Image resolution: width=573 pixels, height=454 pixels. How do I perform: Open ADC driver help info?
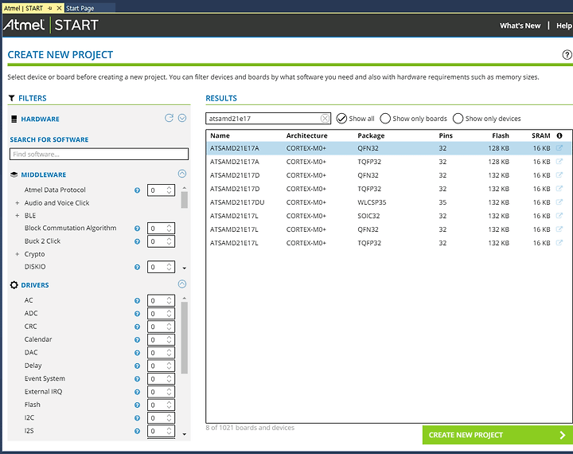pos(137,314)
